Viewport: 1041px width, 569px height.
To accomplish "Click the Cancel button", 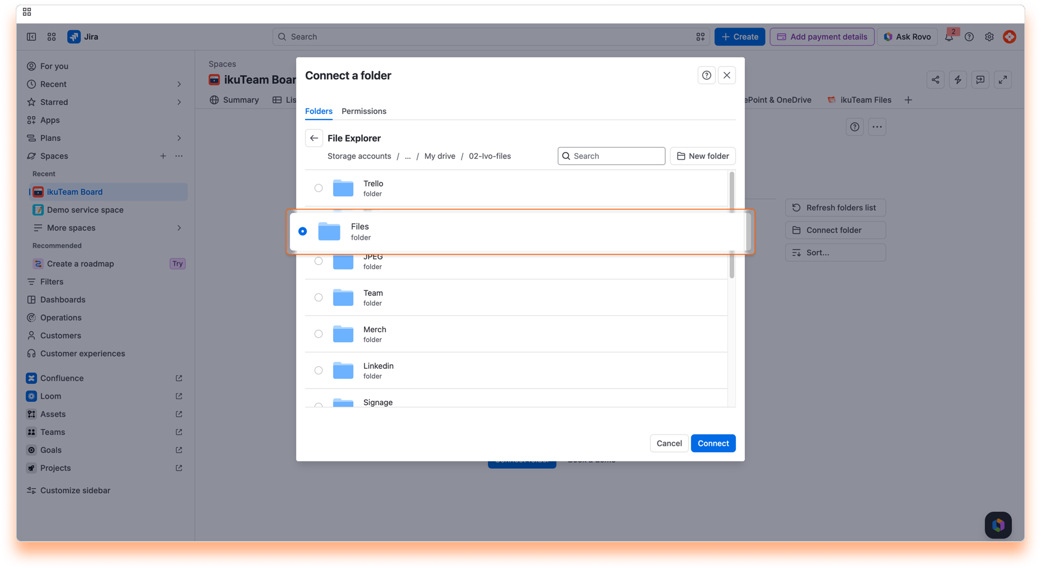I will (669, 443).
